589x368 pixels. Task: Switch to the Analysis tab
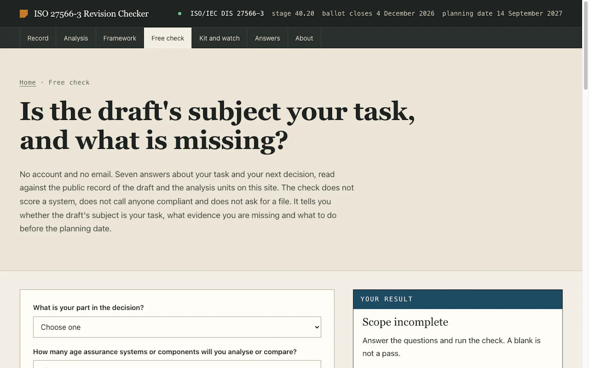point(76,38)
